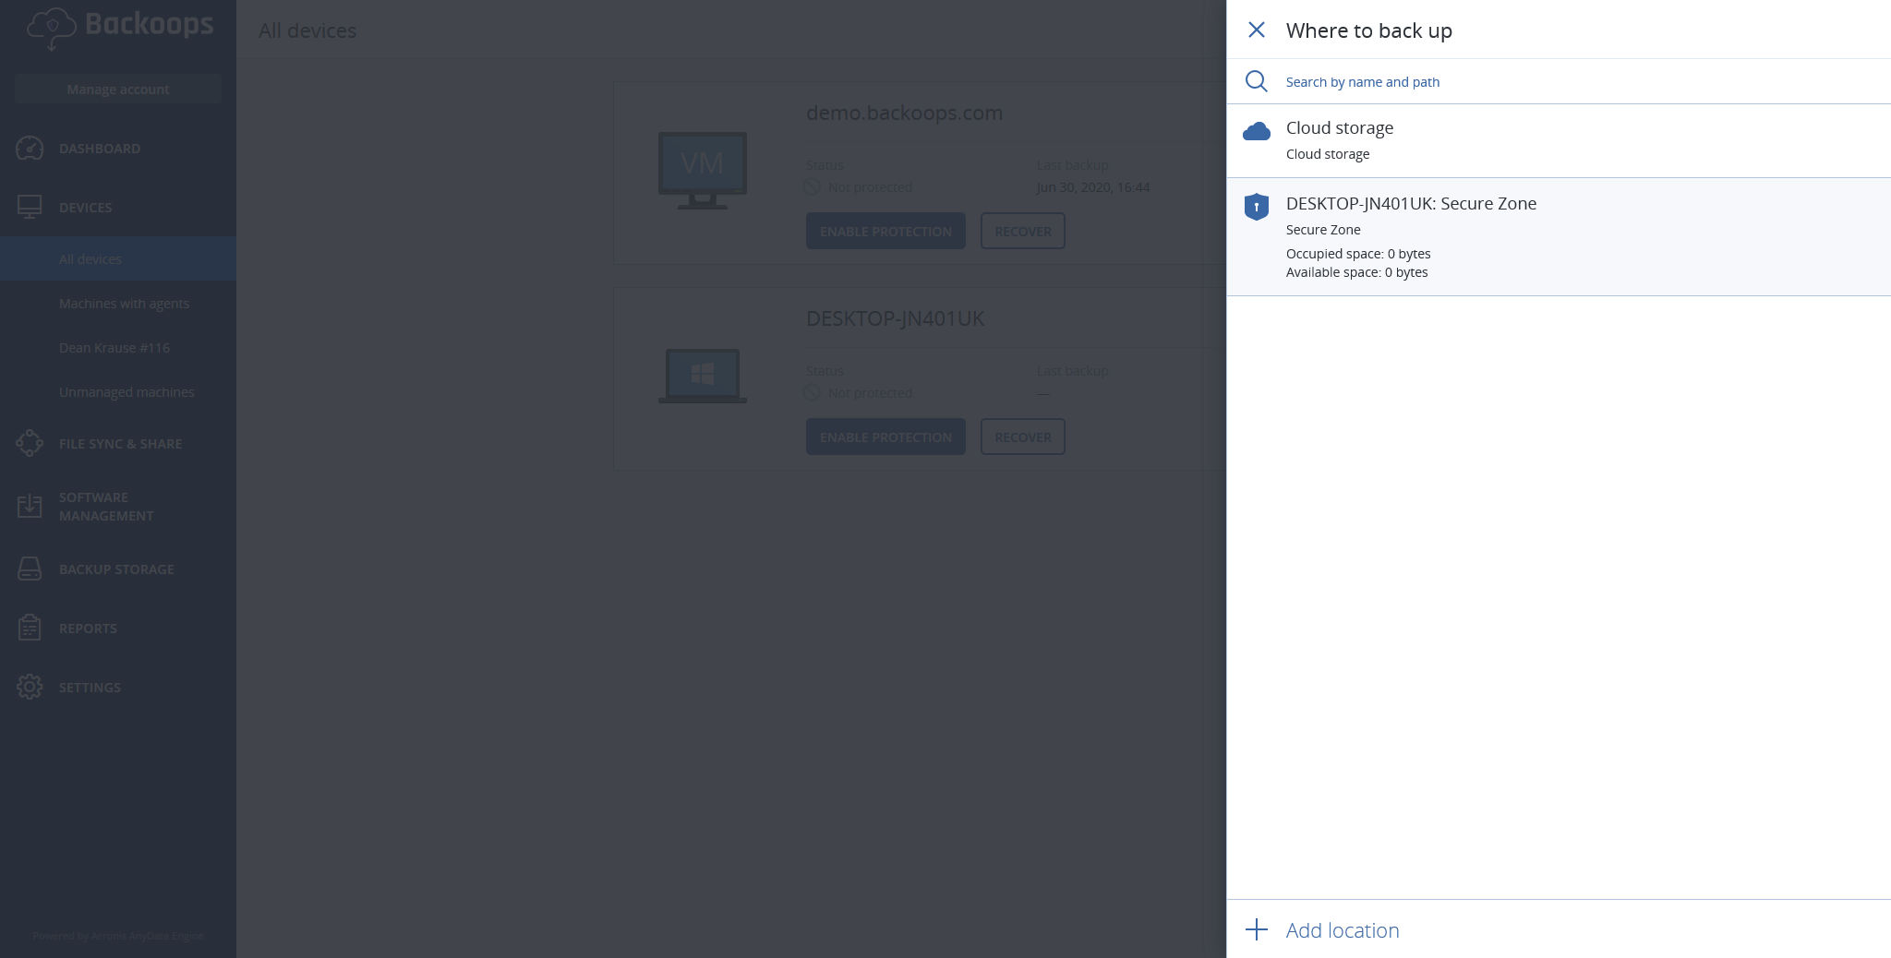1891x958 pixels.
Task: Enable protection for DESKTOP-JN401UK
Action: (885, 437)
